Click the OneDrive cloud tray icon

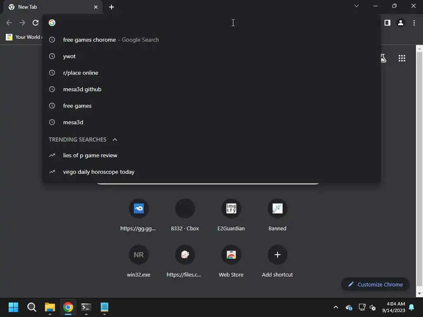click(349, 307)
